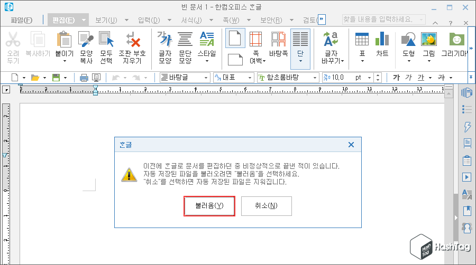476x265 pixels.
Task: Click the menu scroll-right arrow after 검토
Action: [x=322, y=20]
